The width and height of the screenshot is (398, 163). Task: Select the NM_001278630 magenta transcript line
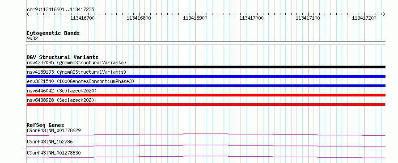[206, 157]
